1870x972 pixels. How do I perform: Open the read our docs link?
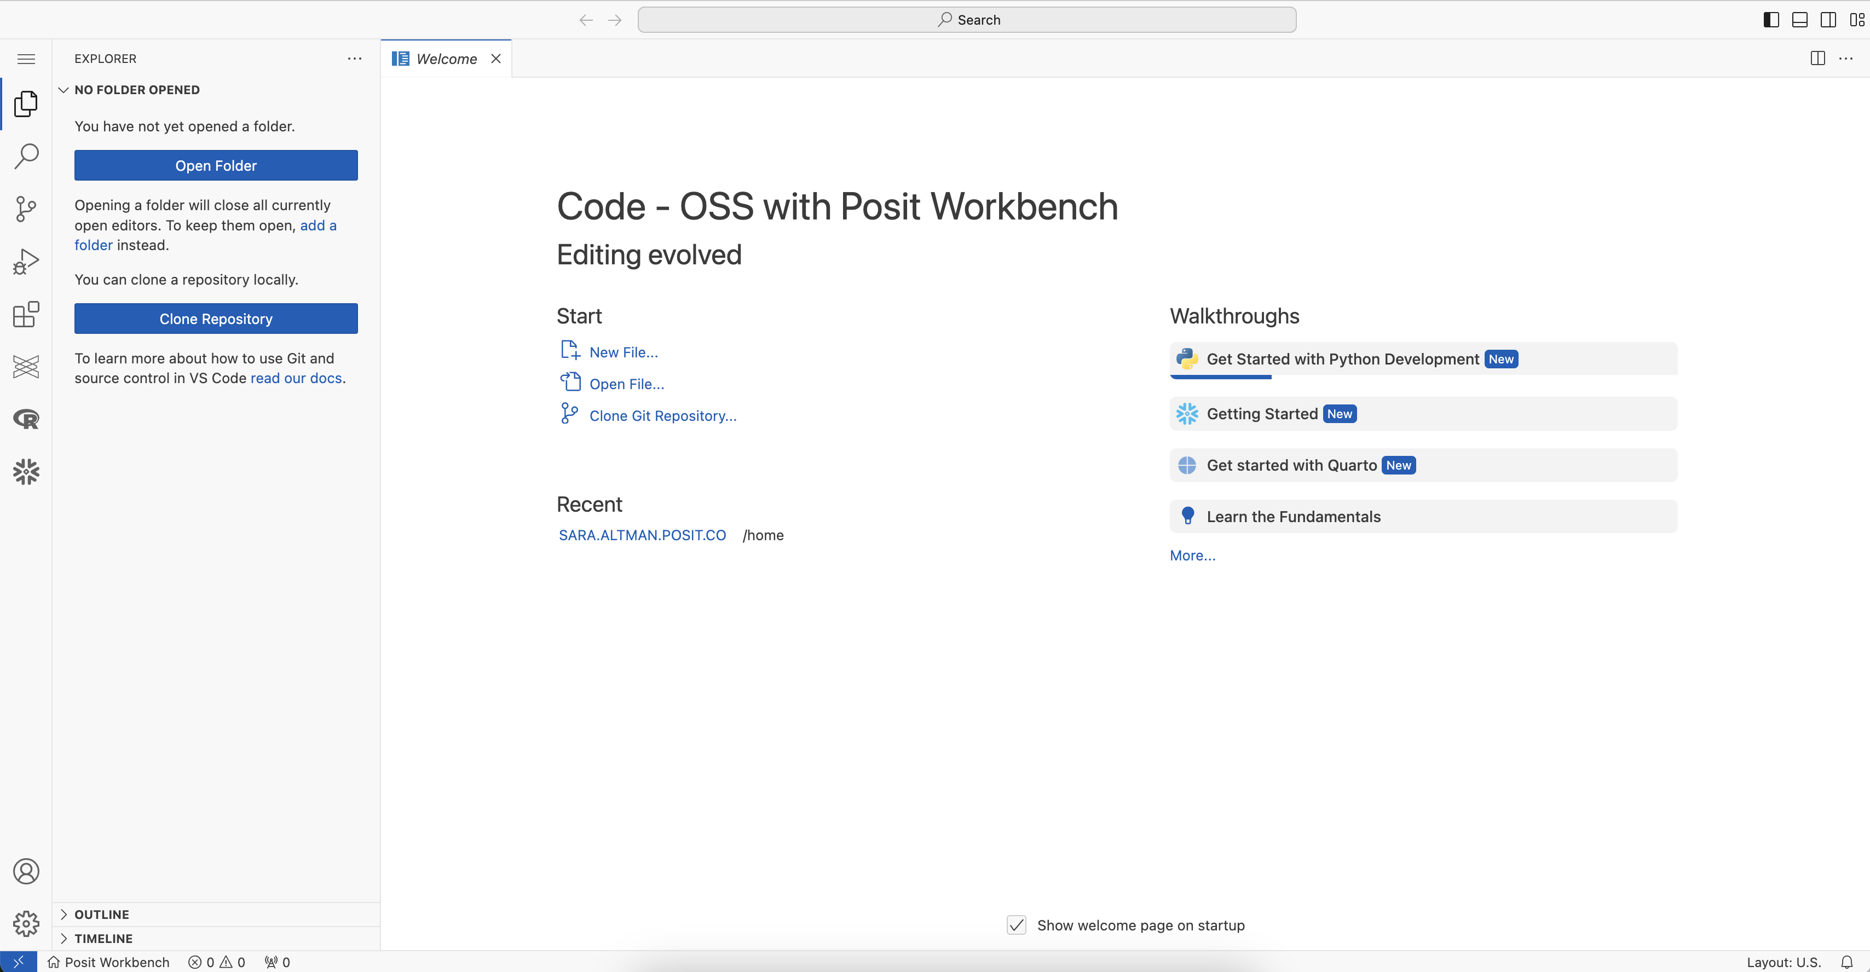point(296,378)
